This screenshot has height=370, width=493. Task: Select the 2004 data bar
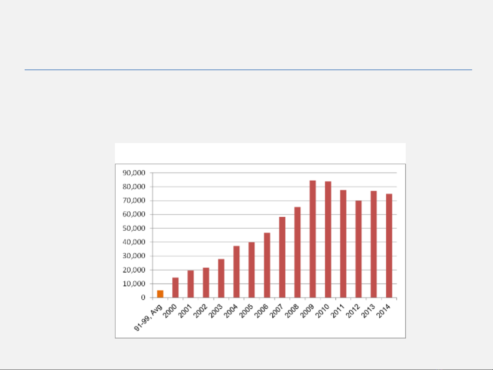pyautogui.click(x=236, y=272)
